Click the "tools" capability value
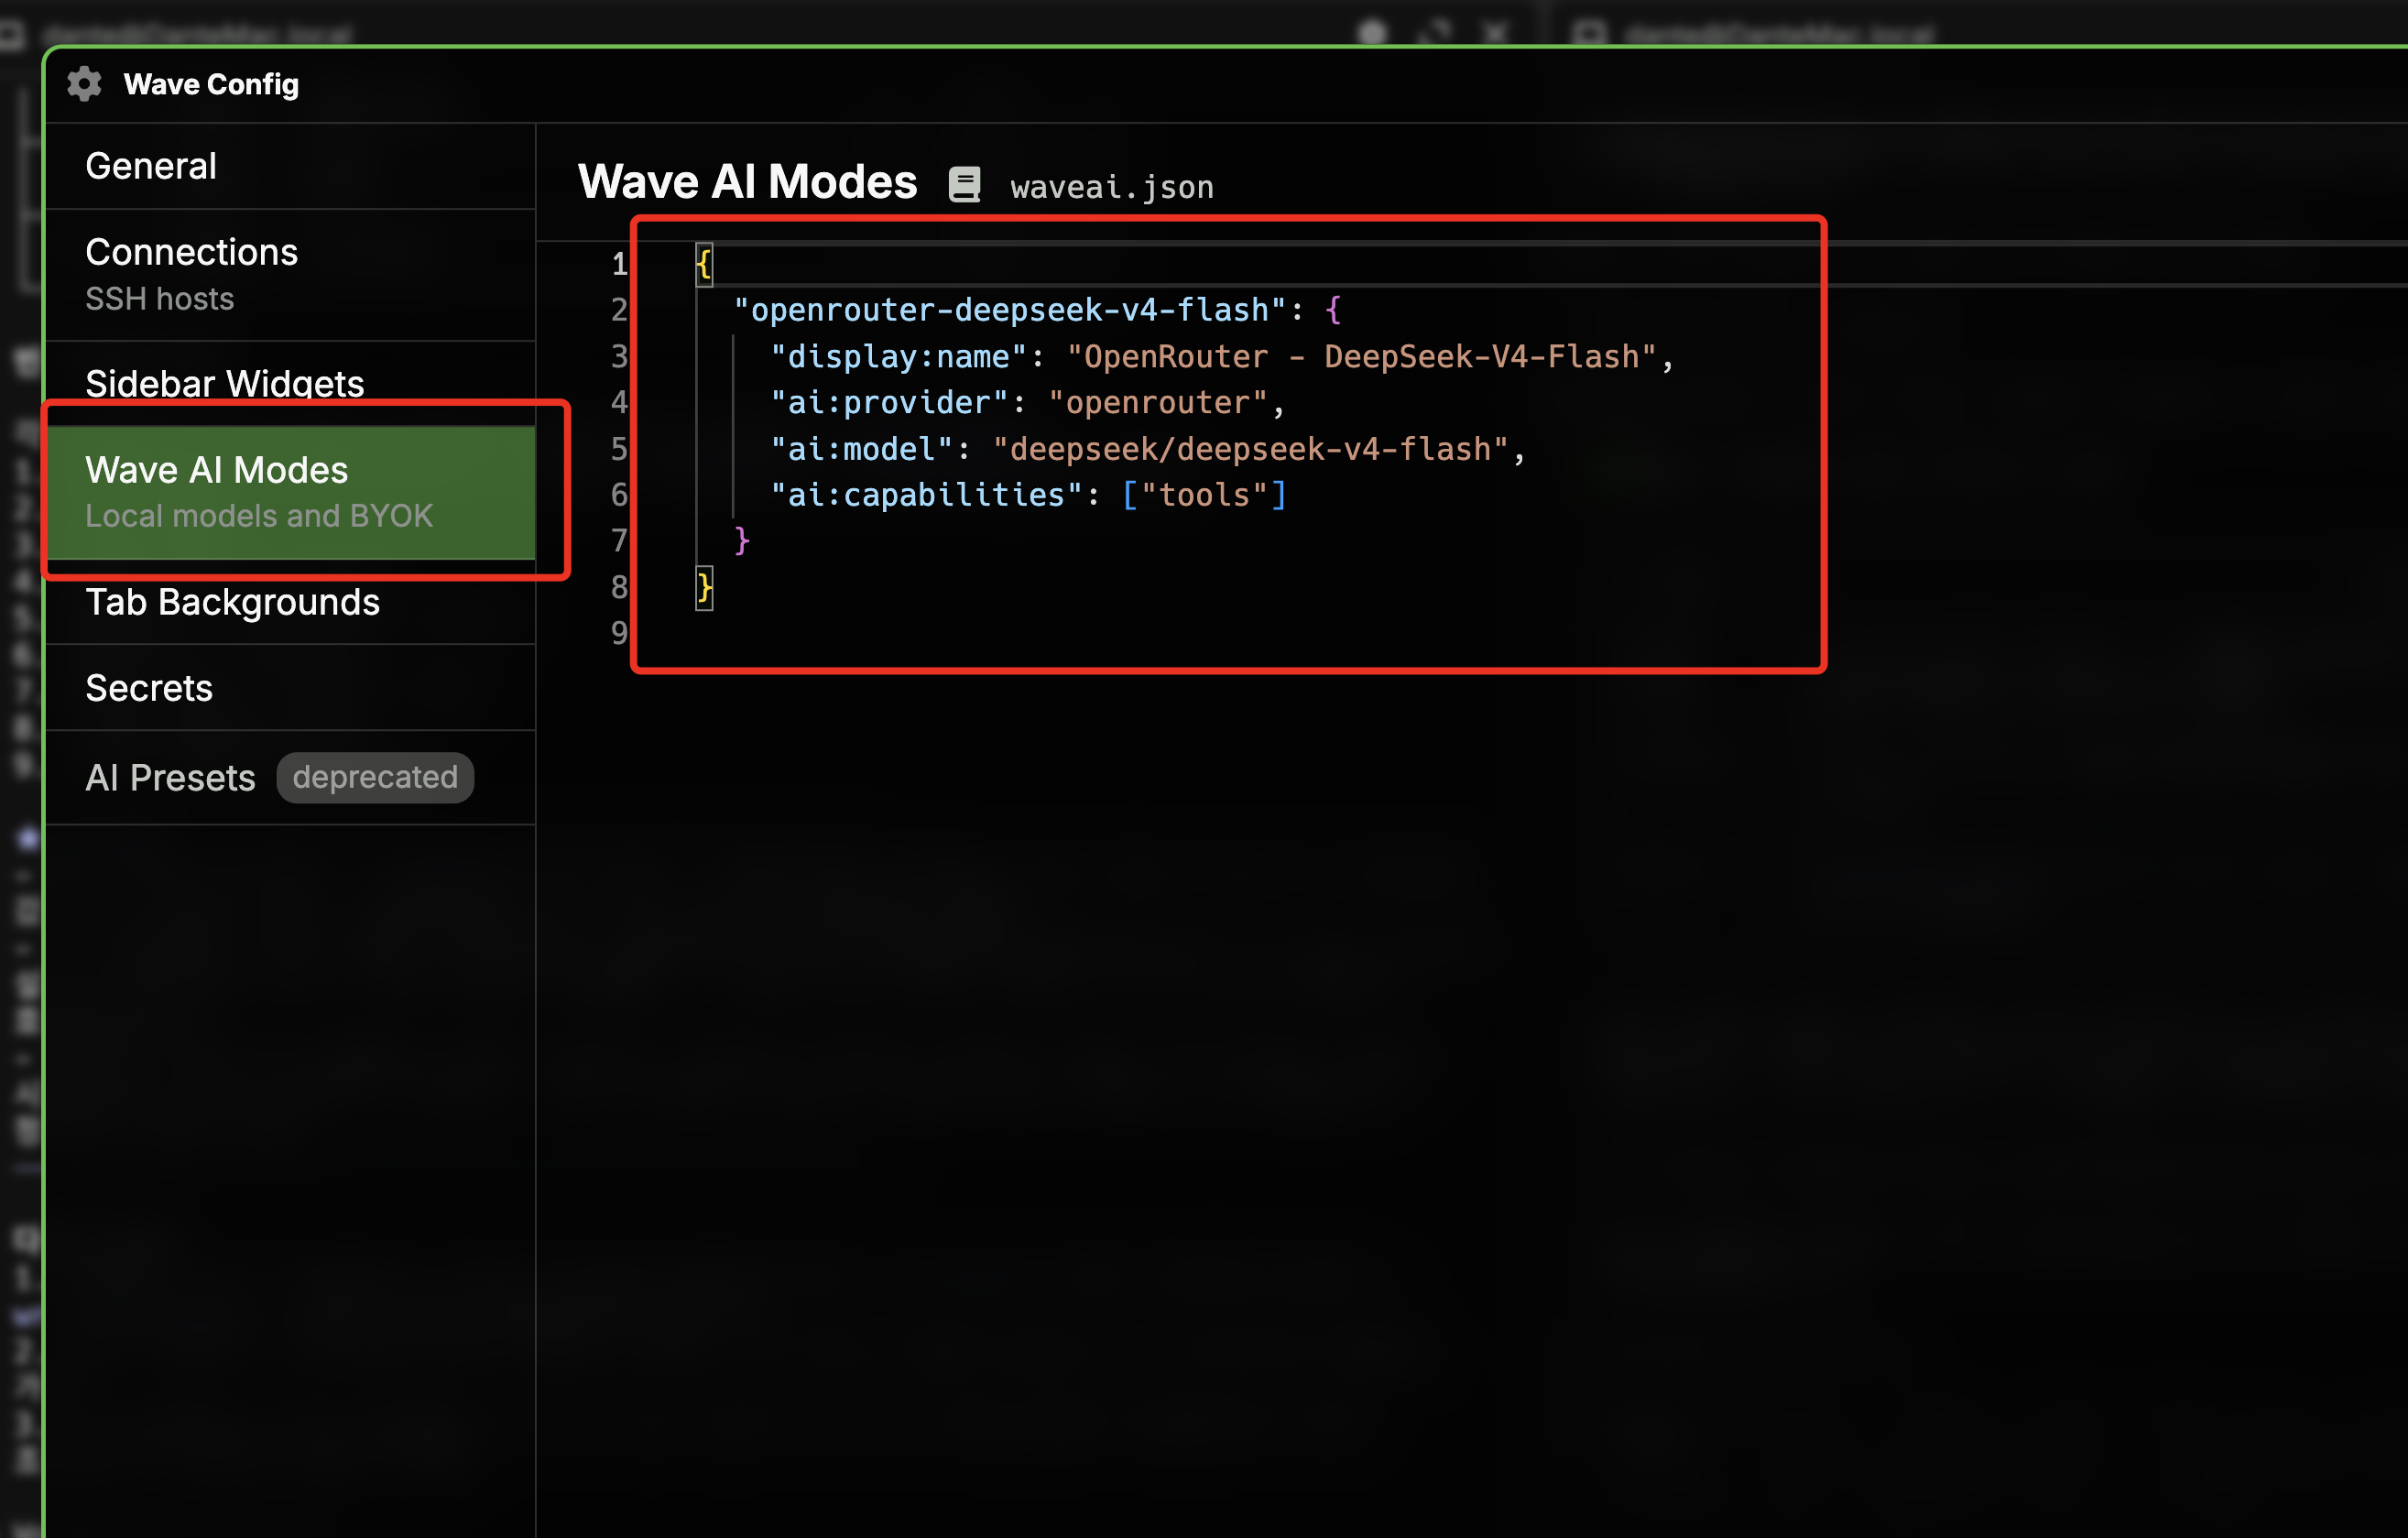Viewport: 2408px width, 1538px height. coord(1204,495)
